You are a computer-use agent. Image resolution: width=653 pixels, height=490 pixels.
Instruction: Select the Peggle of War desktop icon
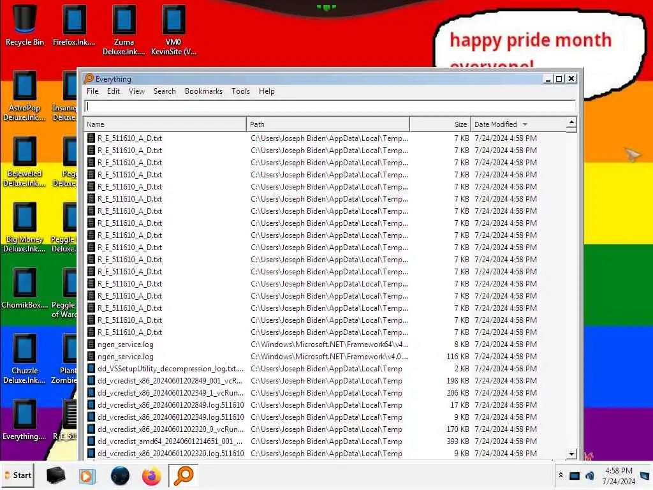pos(64,293)
